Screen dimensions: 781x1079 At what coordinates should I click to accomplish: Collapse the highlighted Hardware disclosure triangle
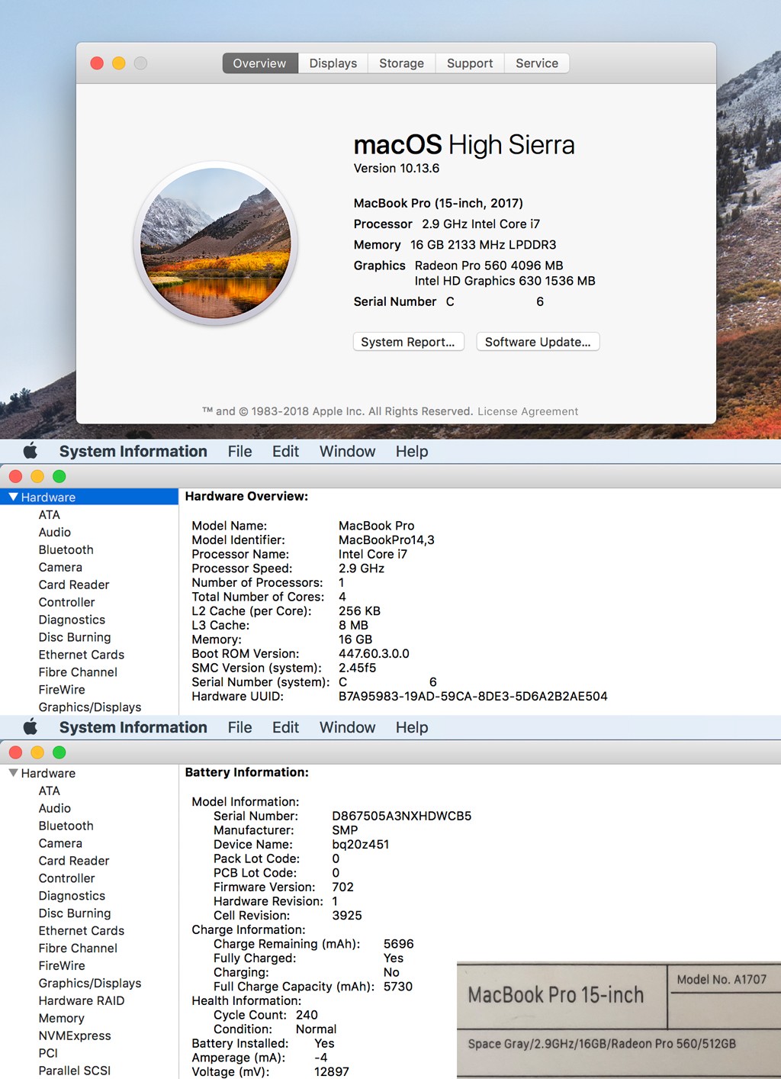pos(13,497)
